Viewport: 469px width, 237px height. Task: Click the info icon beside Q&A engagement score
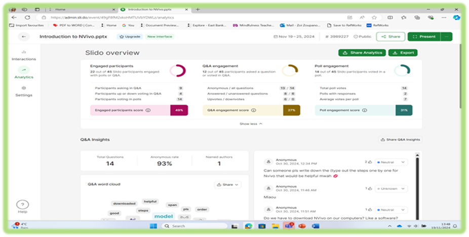click(253, 110)
